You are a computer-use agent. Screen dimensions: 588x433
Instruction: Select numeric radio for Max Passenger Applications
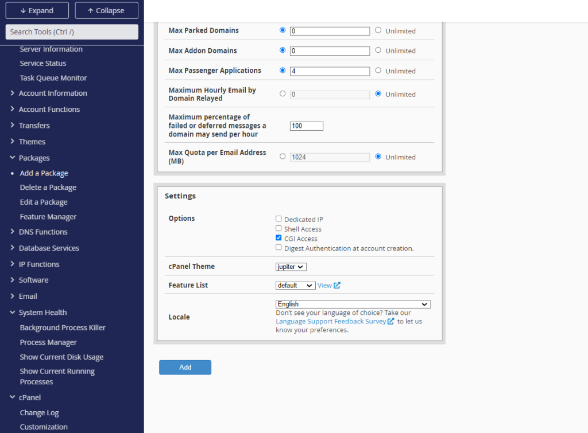coord(283,70)
